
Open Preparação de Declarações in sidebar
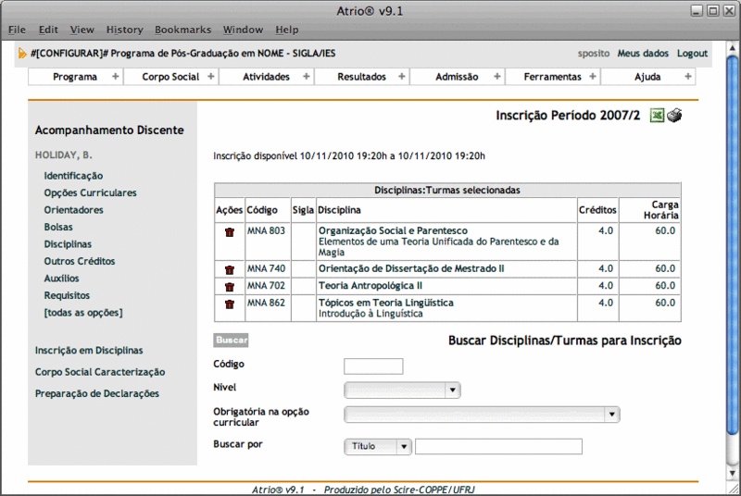[x=96, y=393]
